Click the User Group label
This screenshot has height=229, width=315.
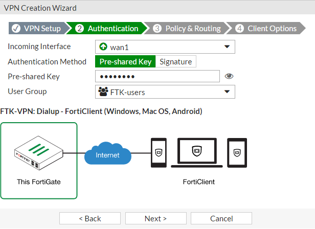pyautogui.click(x=27, y=91)
